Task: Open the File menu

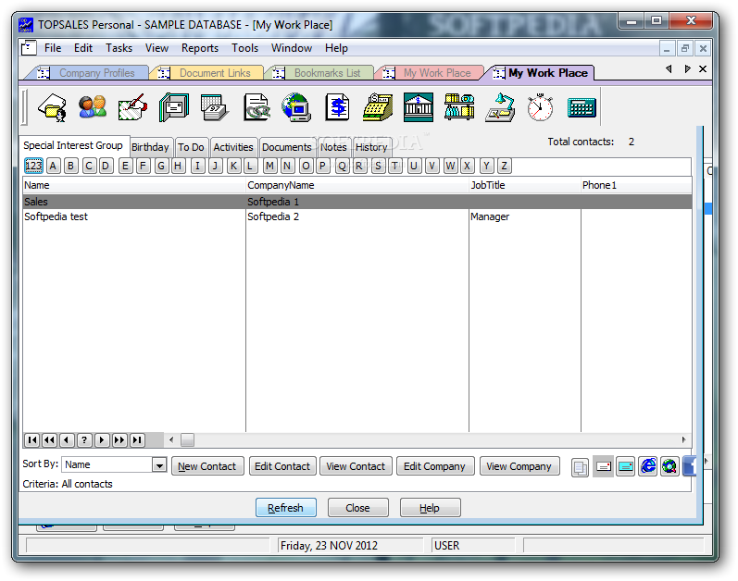Action: (x=53, y=48)
